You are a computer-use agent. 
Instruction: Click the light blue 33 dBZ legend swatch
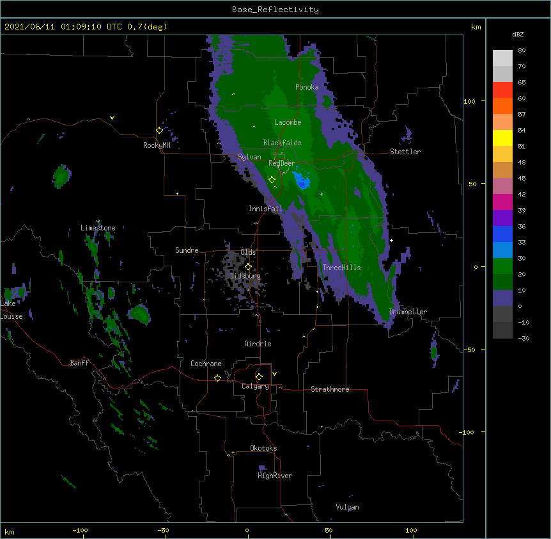coord(502,250)
